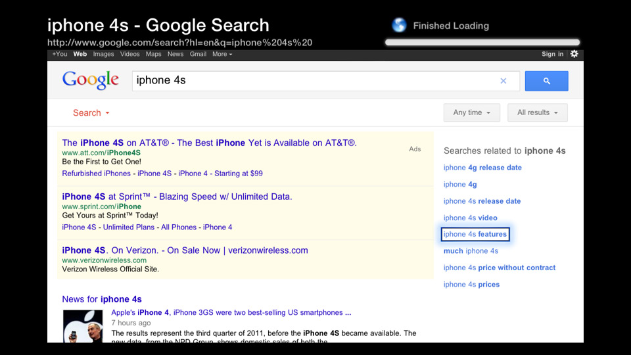The image size is (631, 355).
Task: Open Gmail from the top bar
Action: pyautogui.click(x=198, y=54)
